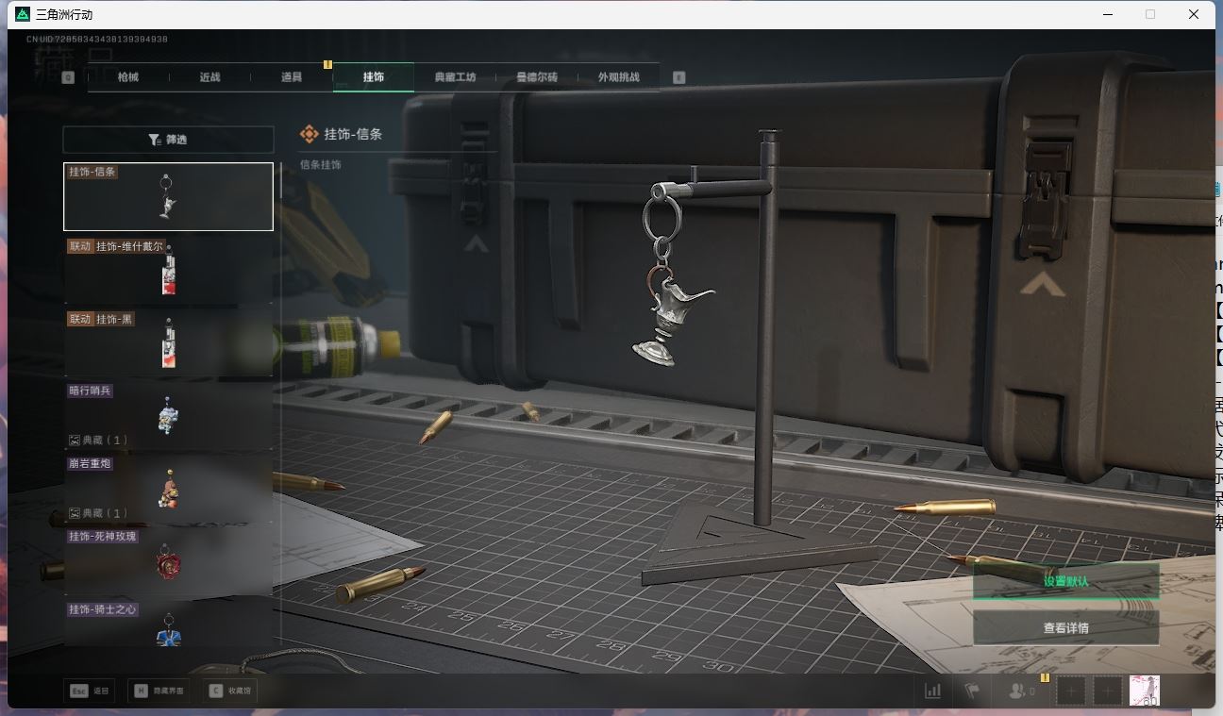The image size is (1223, 716).
Task: Click the first empty squad slot plus
Action: tap(1071, 691)
